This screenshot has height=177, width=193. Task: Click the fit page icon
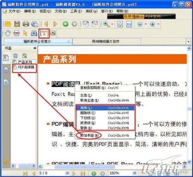(x=120, y=24)
